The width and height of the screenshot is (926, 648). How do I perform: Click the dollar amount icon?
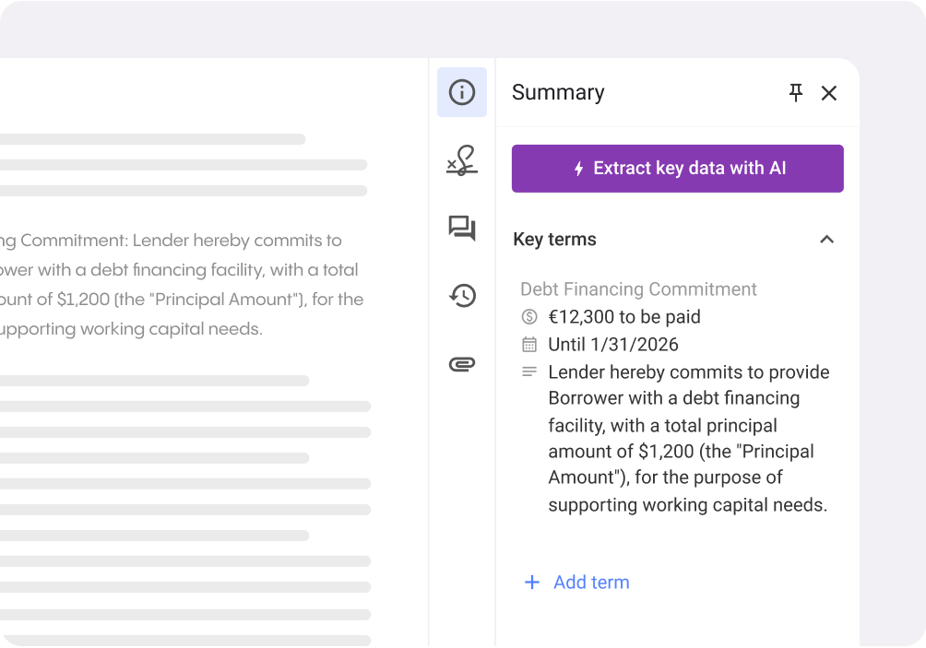(x=529, y=317)
